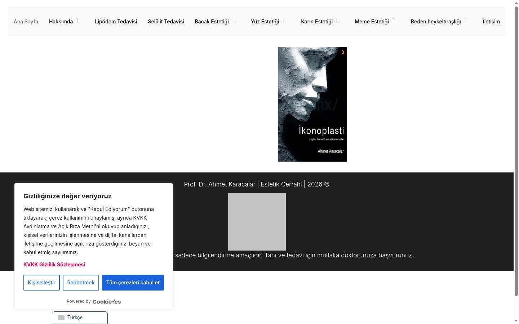Expand the Karın Estetiği plus icon
Viewport: 519px width, 324px height.
337,21
